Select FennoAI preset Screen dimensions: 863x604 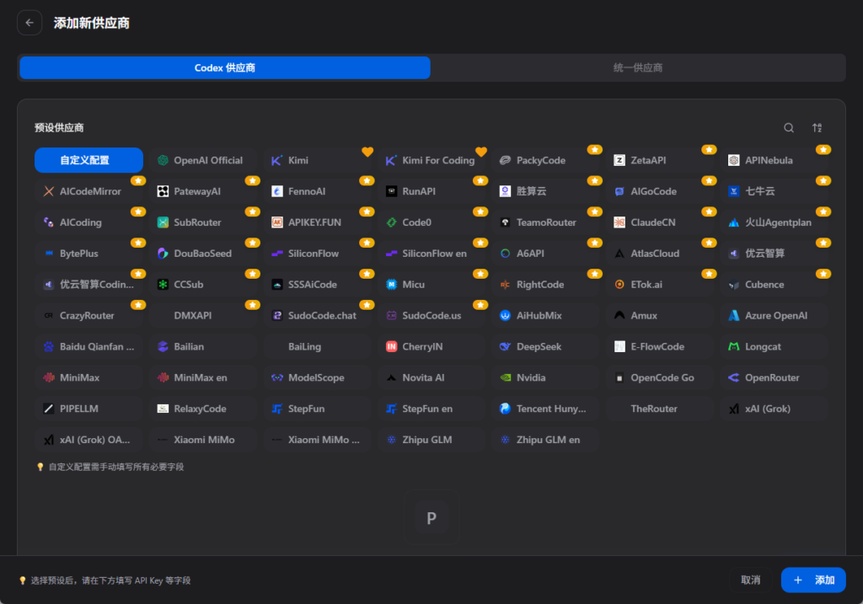click(x=317, y=191)
